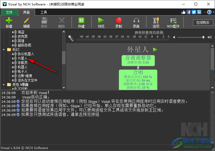Click the 科幻 folder icon
The width and height of the screenshot is (215, 151).
click(9, 50)
